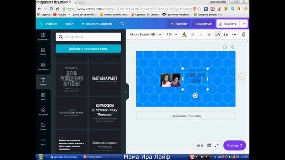The height and width of the screenshot is (160, 285).
Task: Add notes to the page icon
Action: click(x=225, y=48)
